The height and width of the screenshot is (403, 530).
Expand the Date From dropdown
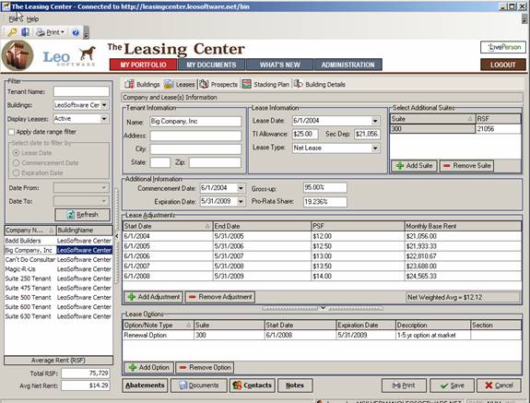[104, 187]
